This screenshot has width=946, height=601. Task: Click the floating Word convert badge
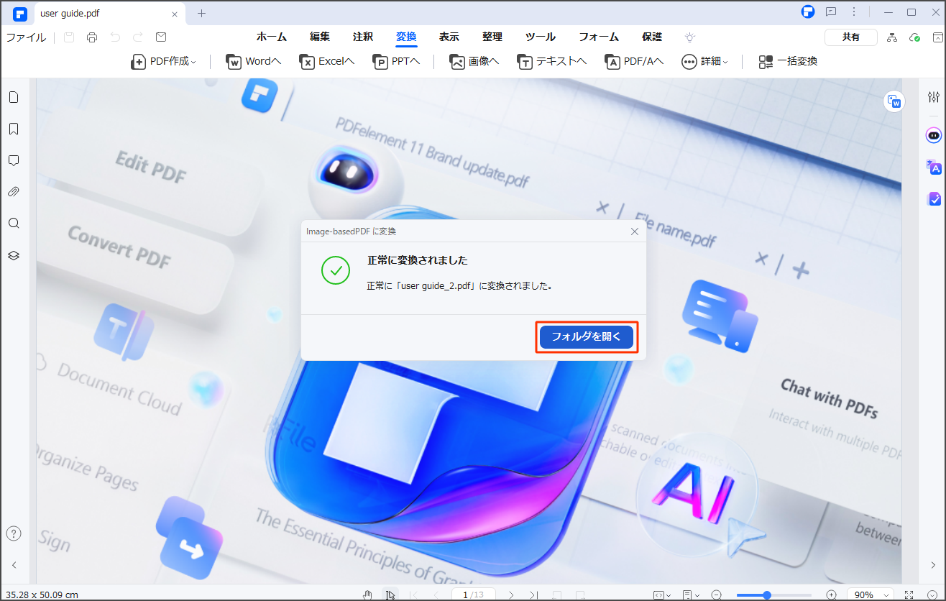(894, 101)
